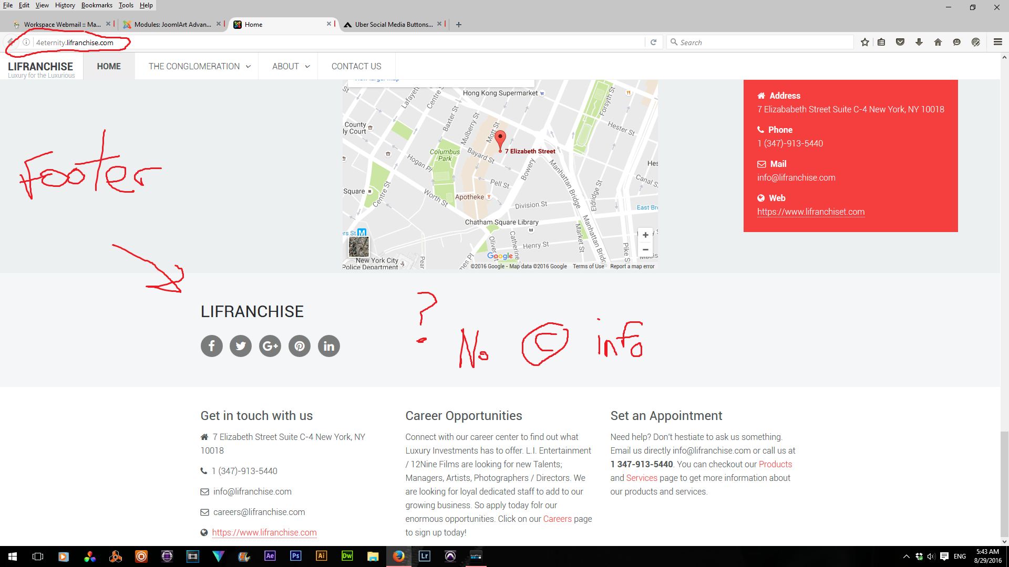The image size is (1009, 567).
Task: Open the Firefox hamburger menu
Action: [x=997, y=42]
